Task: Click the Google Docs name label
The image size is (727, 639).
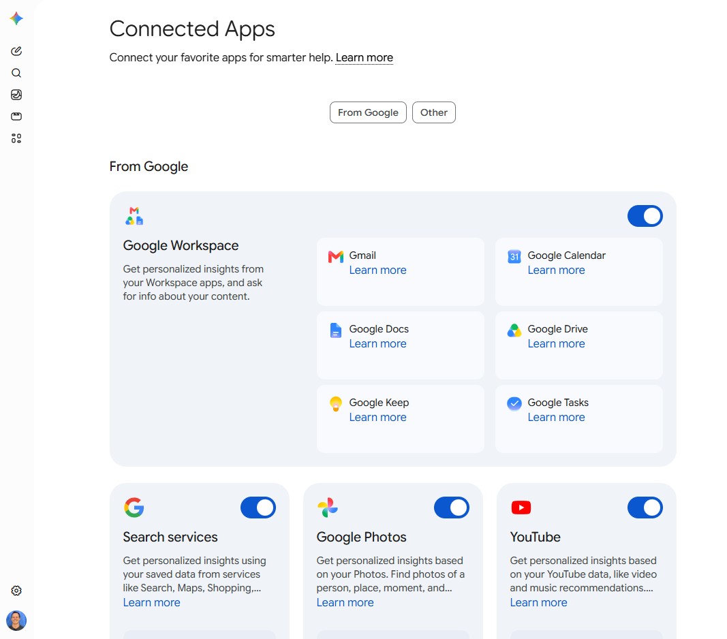Action: [x=379, y=329]
